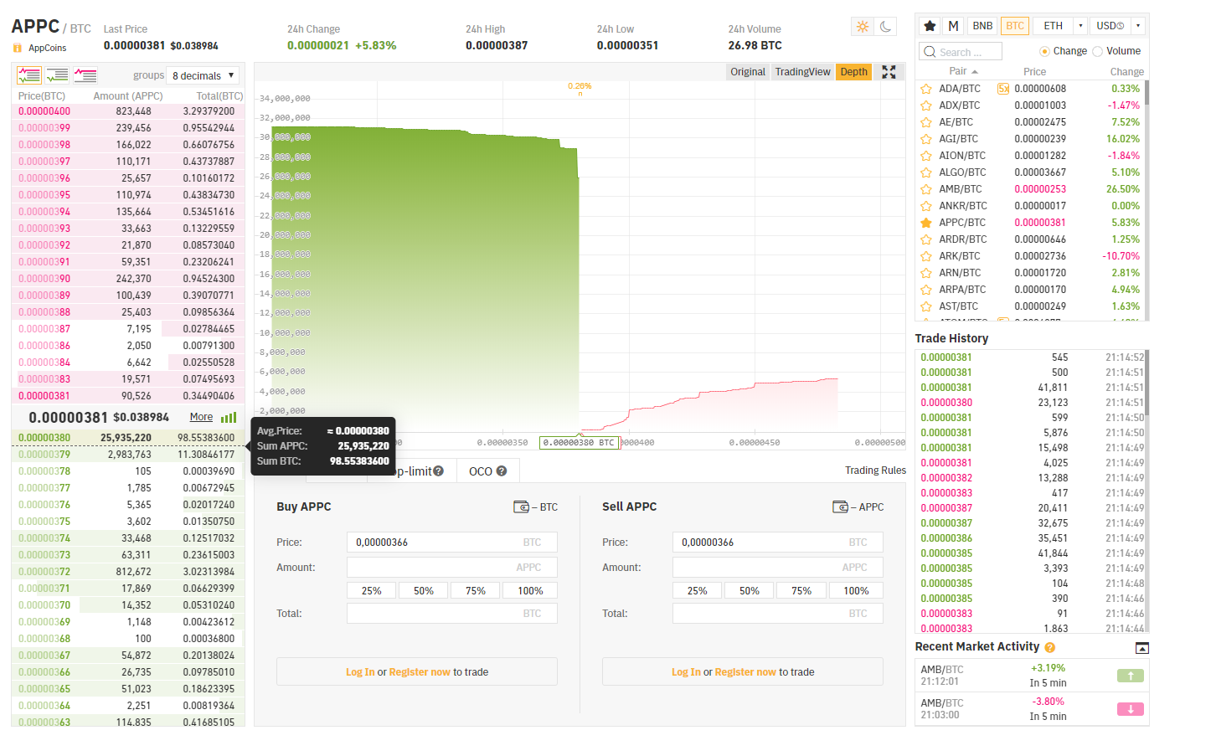Favorite the AMB/BTC pair star
The height and width of the screenshot is (756, 1216).
click(x=926, y=189)
